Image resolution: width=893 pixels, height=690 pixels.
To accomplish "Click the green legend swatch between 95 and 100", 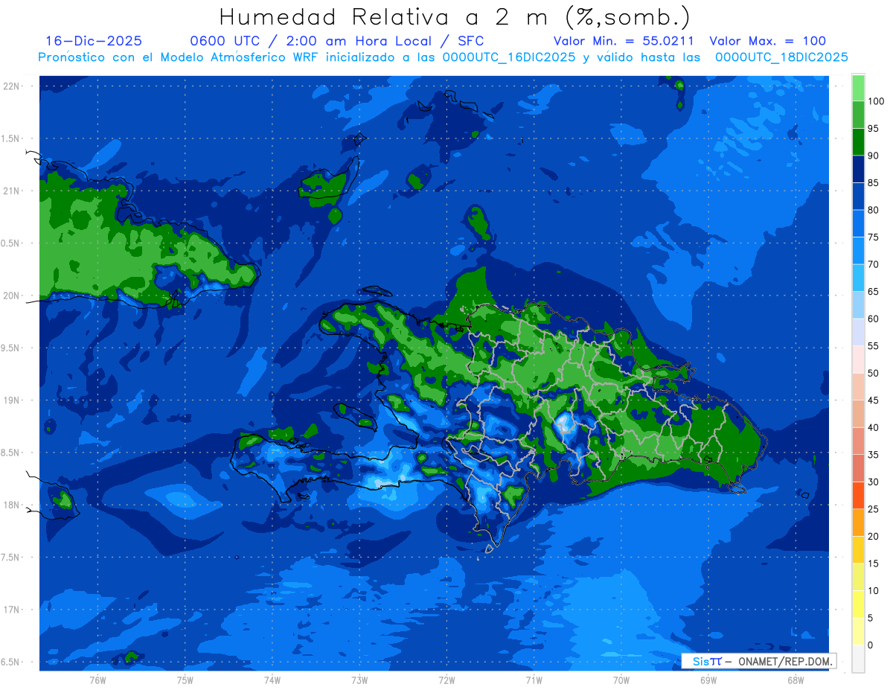I will (858, 115).
